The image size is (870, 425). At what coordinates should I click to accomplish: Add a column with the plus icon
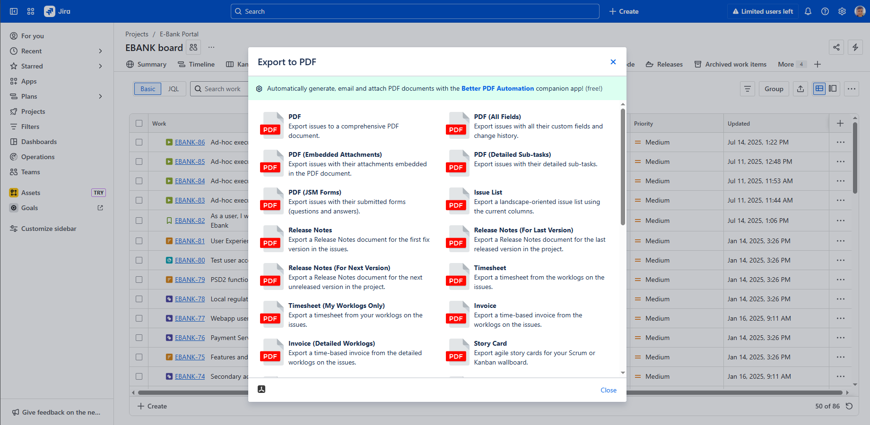pyautogui.click(x=840, y=123)
